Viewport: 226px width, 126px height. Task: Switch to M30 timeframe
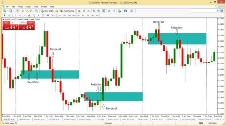tap(74, 15)
